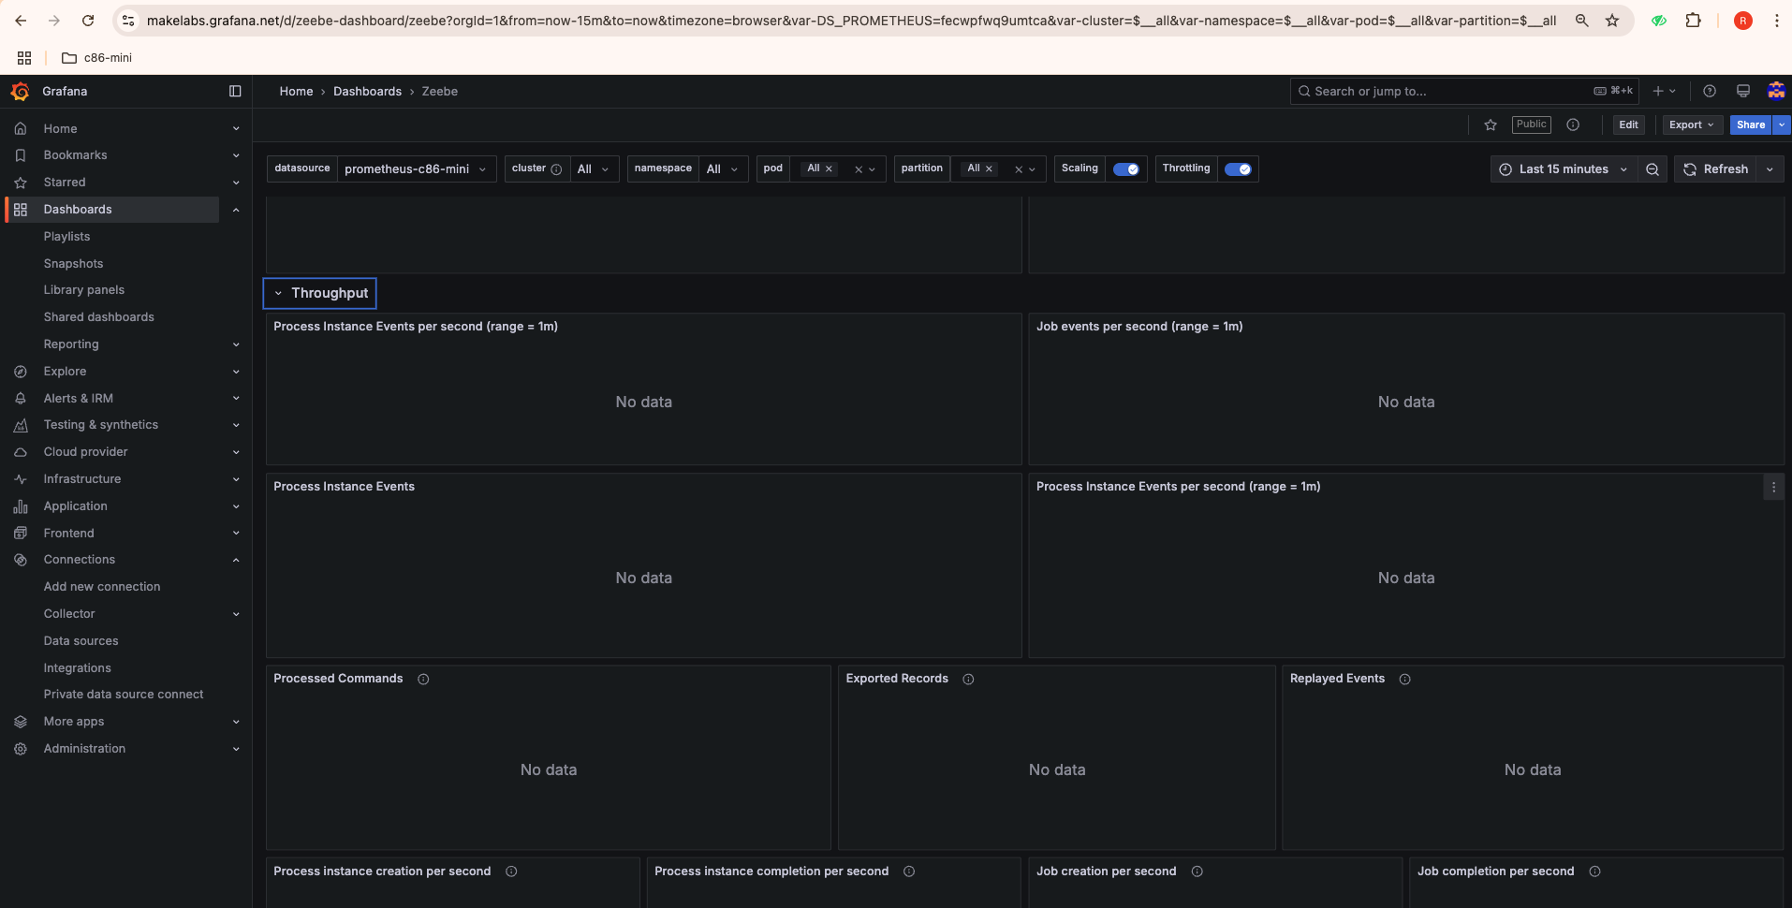Mark the Zeebe dashboard as favorite
This screenshot has height=908, width=1792.
click(x=1491, y=124)
